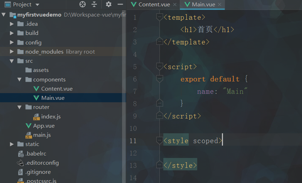Expand the static folder
302x183 pixels.
tap(12, 144)
